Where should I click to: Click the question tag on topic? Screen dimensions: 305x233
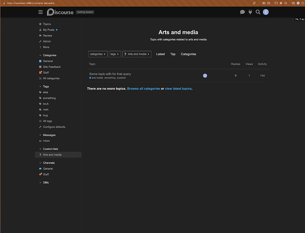coord(121,78)
